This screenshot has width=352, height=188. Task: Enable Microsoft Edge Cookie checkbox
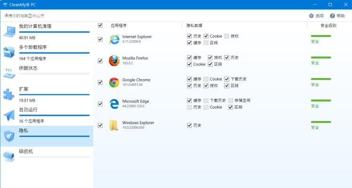pos(206,107)
